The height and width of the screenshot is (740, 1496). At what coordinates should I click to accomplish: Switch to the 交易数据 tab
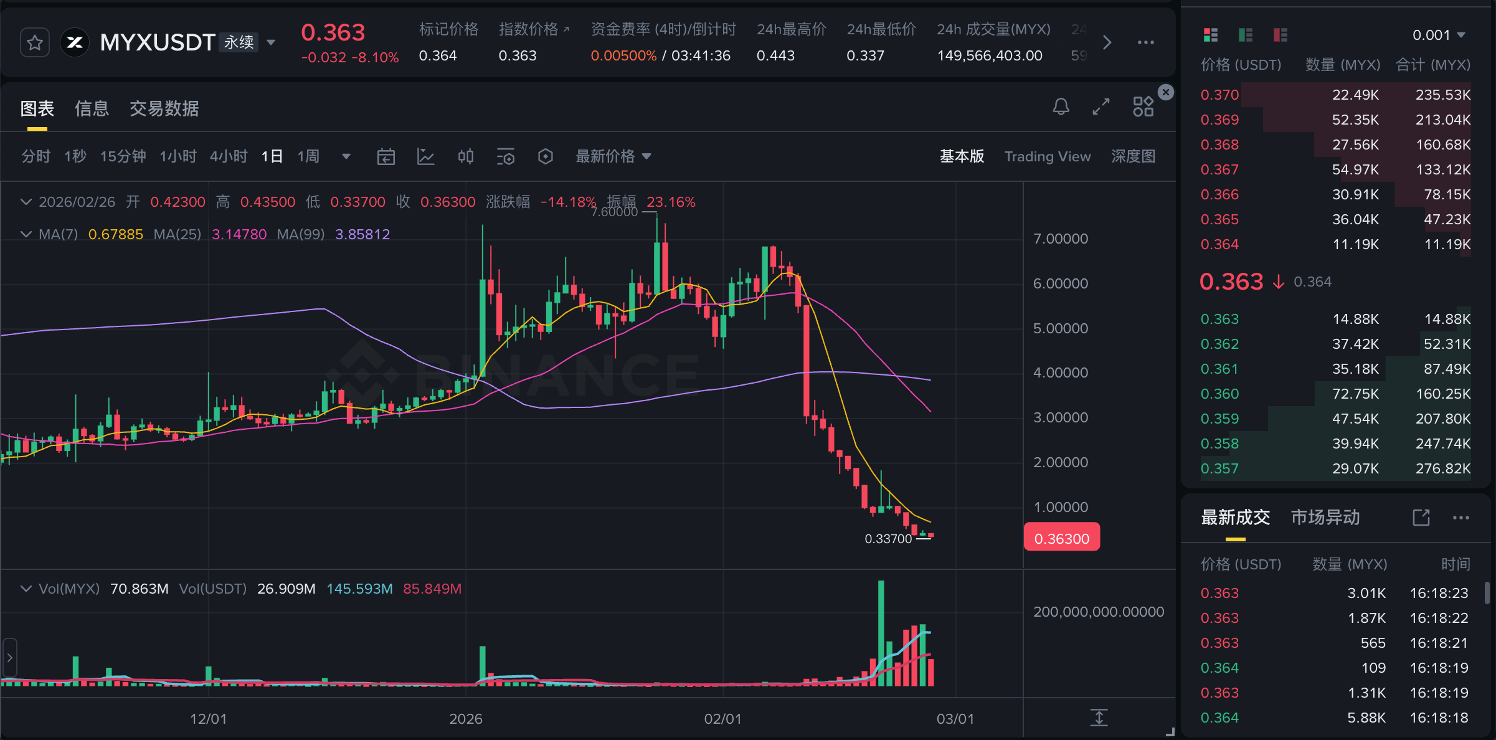click(x=164, y=108)
